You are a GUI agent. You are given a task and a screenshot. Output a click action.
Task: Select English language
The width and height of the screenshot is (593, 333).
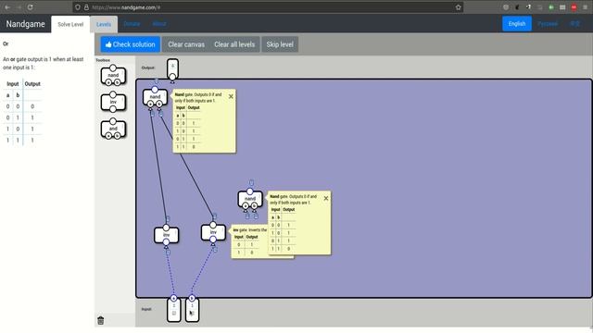517,24
